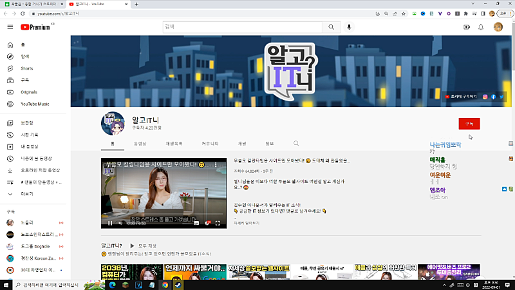Pause the featured video
The image size is (515, 290).
coord(110,223)
